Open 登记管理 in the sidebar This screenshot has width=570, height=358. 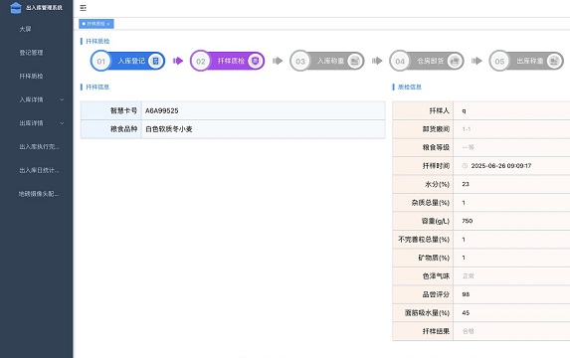[x=31, y=53]
